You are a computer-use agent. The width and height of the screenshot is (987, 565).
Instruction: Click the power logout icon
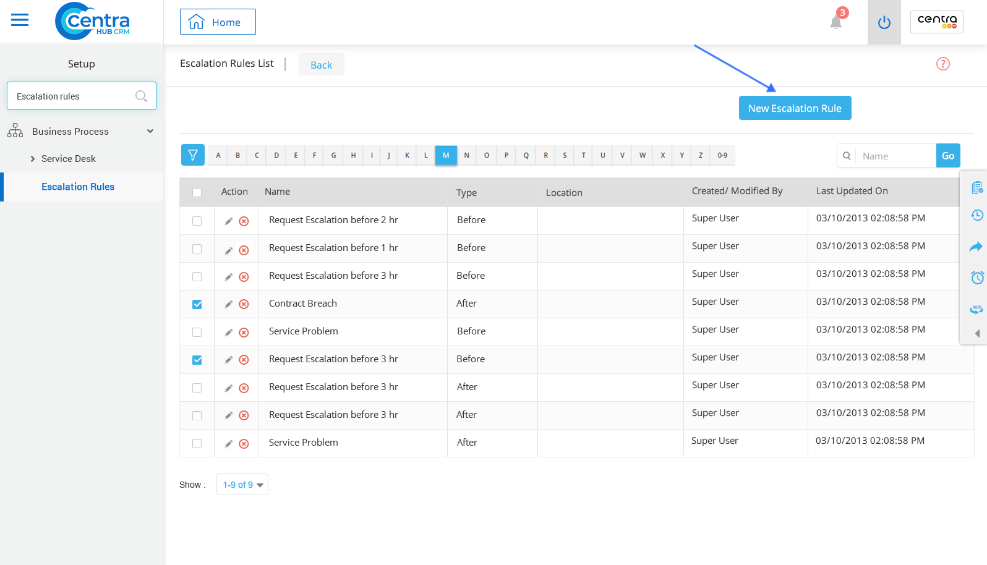point(884,23)
